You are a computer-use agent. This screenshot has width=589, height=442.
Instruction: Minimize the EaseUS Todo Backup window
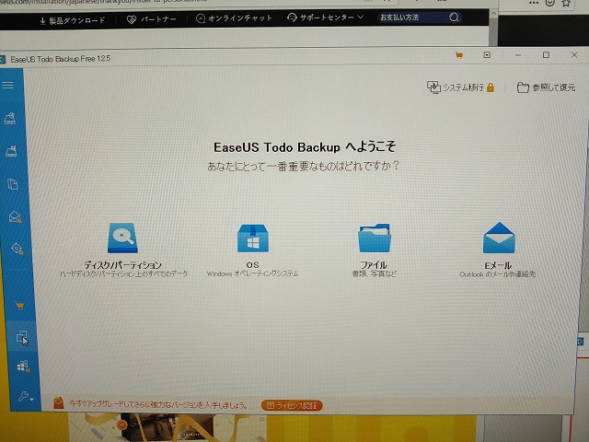(518, 55)
